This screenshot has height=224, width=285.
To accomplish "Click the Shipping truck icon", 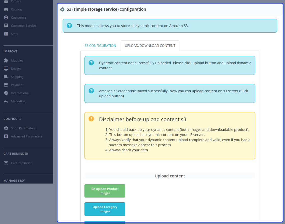I will pos(6,77).
